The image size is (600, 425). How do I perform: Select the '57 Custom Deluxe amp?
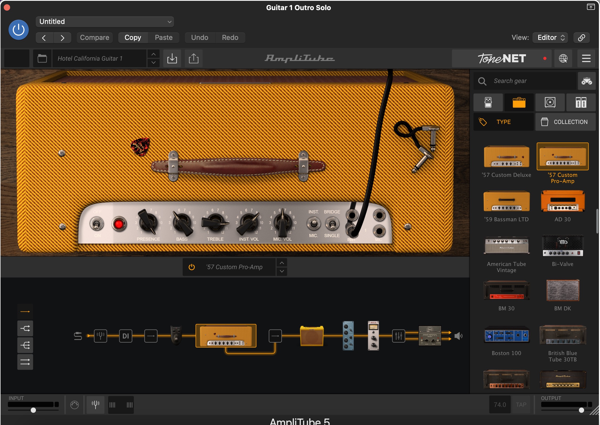point(506,157)
